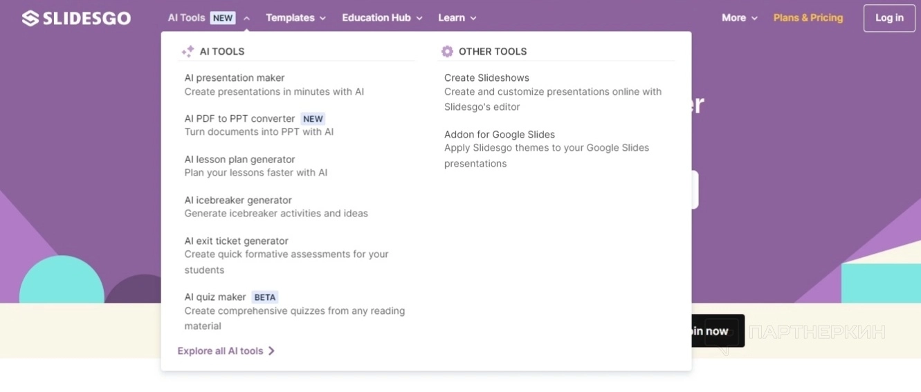Choose AI lesson plan generator
This screenshot has height=392, width=921.
(x=239, y=160)
